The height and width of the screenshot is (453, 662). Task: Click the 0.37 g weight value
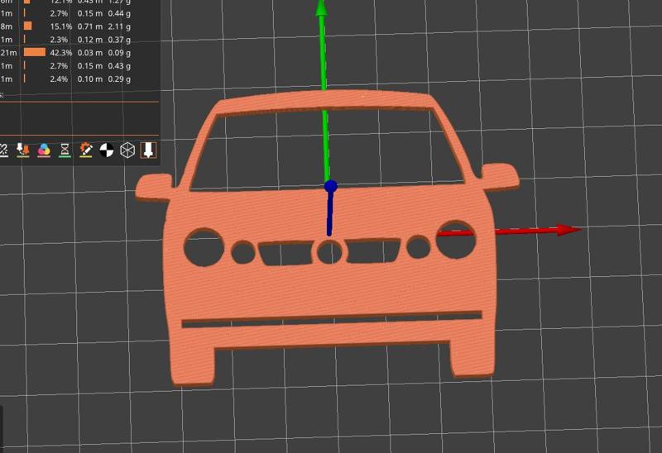(119, 40)
